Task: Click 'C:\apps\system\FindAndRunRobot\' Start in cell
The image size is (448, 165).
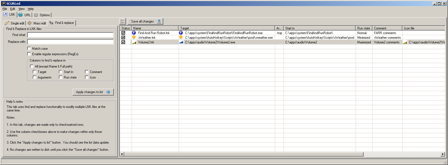Action: coord(320,33)
